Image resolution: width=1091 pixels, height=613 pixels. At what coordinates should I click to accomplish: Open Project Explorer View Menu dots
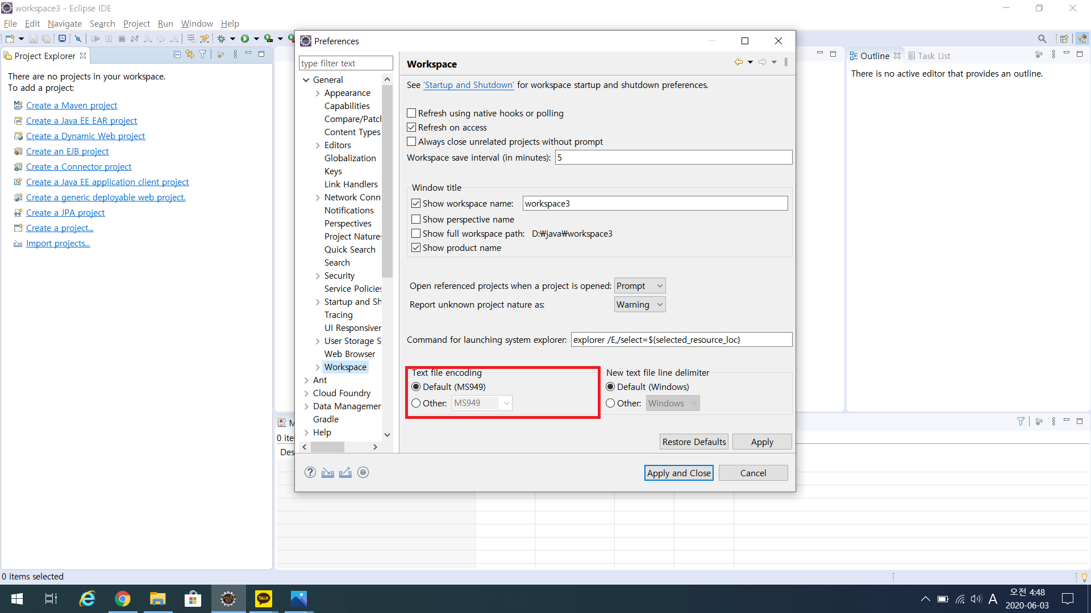click(235, 54)
